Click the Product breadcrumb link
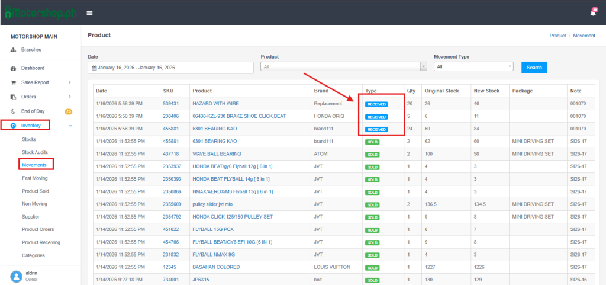Viewport: 606px width, 285px height. [x=557, y=36]
